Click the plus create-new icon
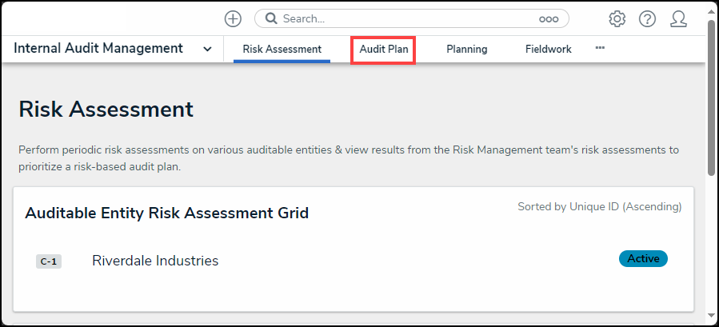The width and height of the screenshot is (719, 327). click(x=233, y=18)
